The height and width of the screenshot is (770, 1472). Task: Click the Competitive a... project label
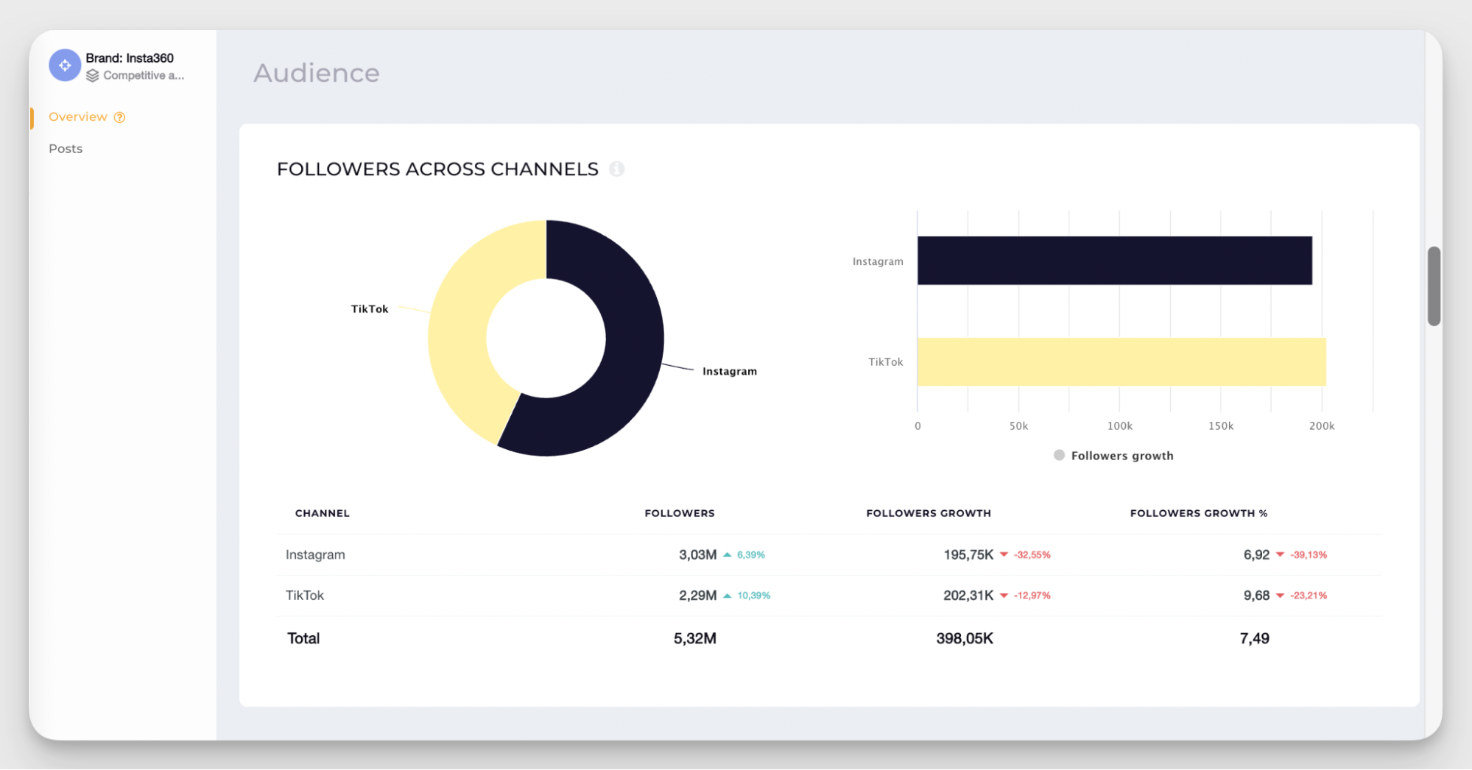click(x=144, y=76)
